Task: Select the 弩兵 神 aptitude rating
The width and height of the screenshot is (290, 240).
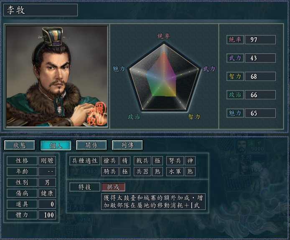Action: pyautogui.click(x=190, y=161)
